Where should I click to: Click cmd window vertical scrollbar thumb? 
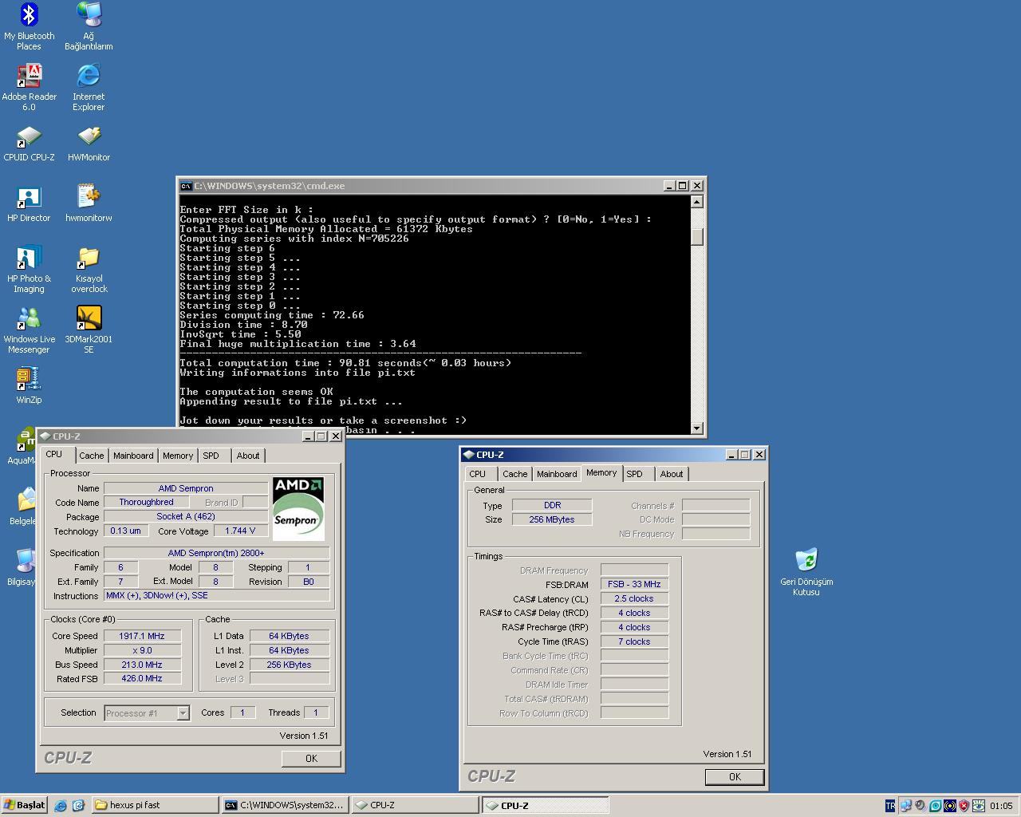pyautogui.click(x=697, y=237)
